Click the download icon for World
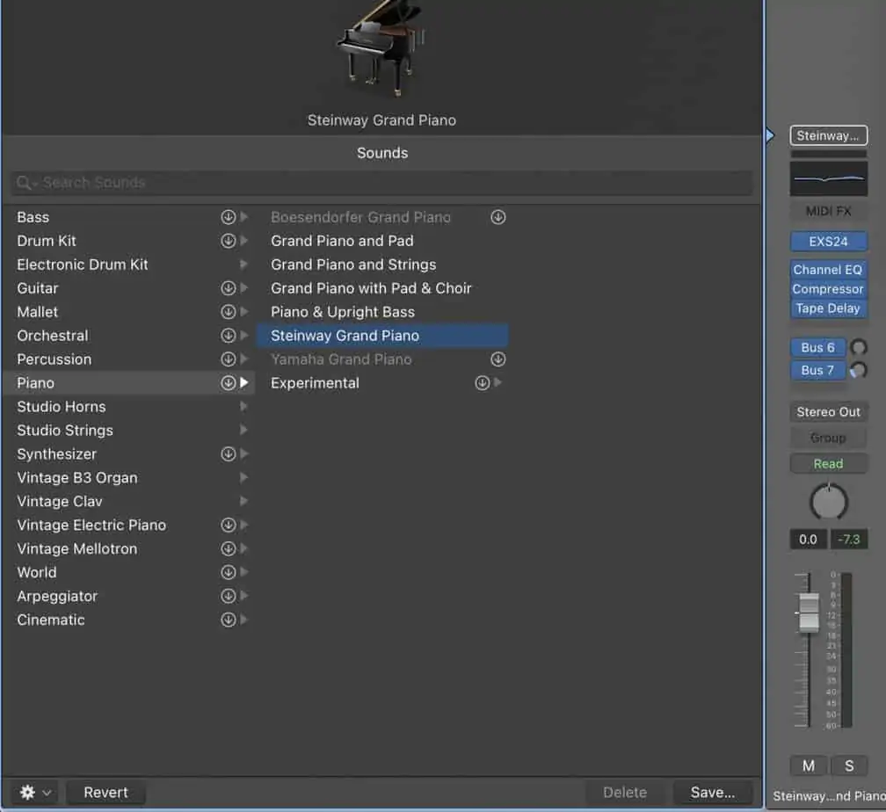This screenshot has width=886, height=812. click(228, 572)
